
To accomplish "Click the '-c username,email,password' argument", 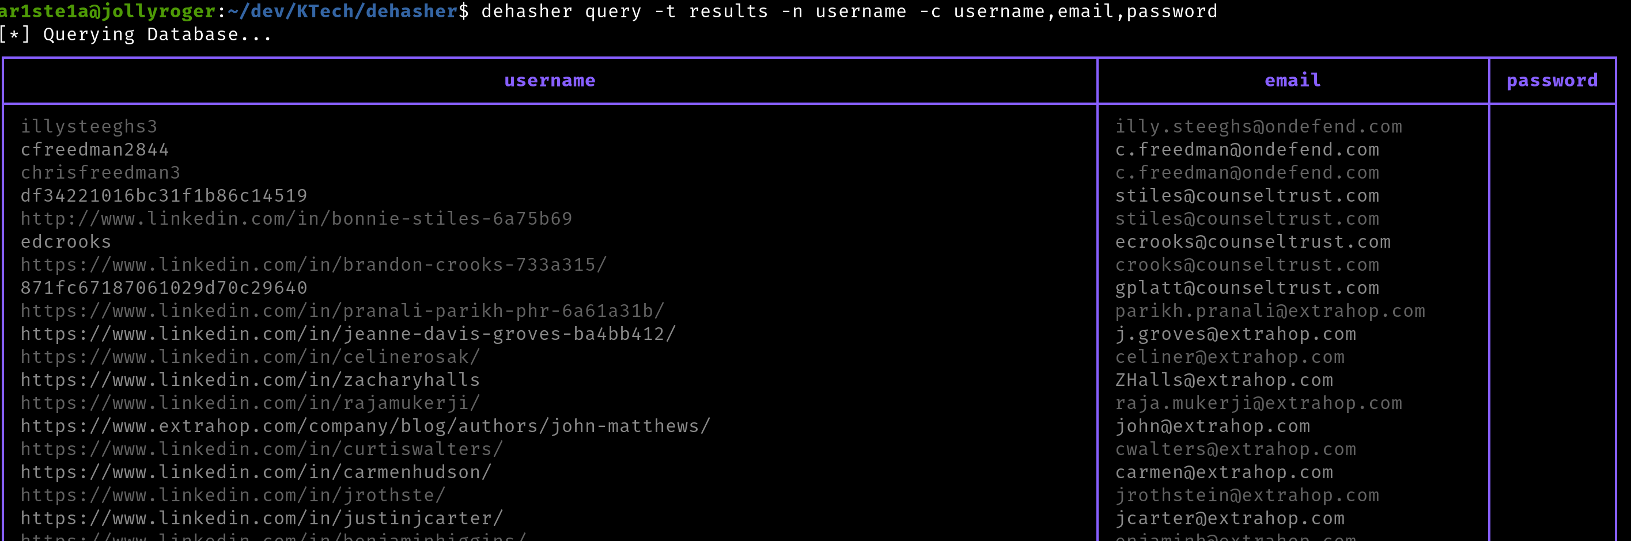I will point(1069,11).
